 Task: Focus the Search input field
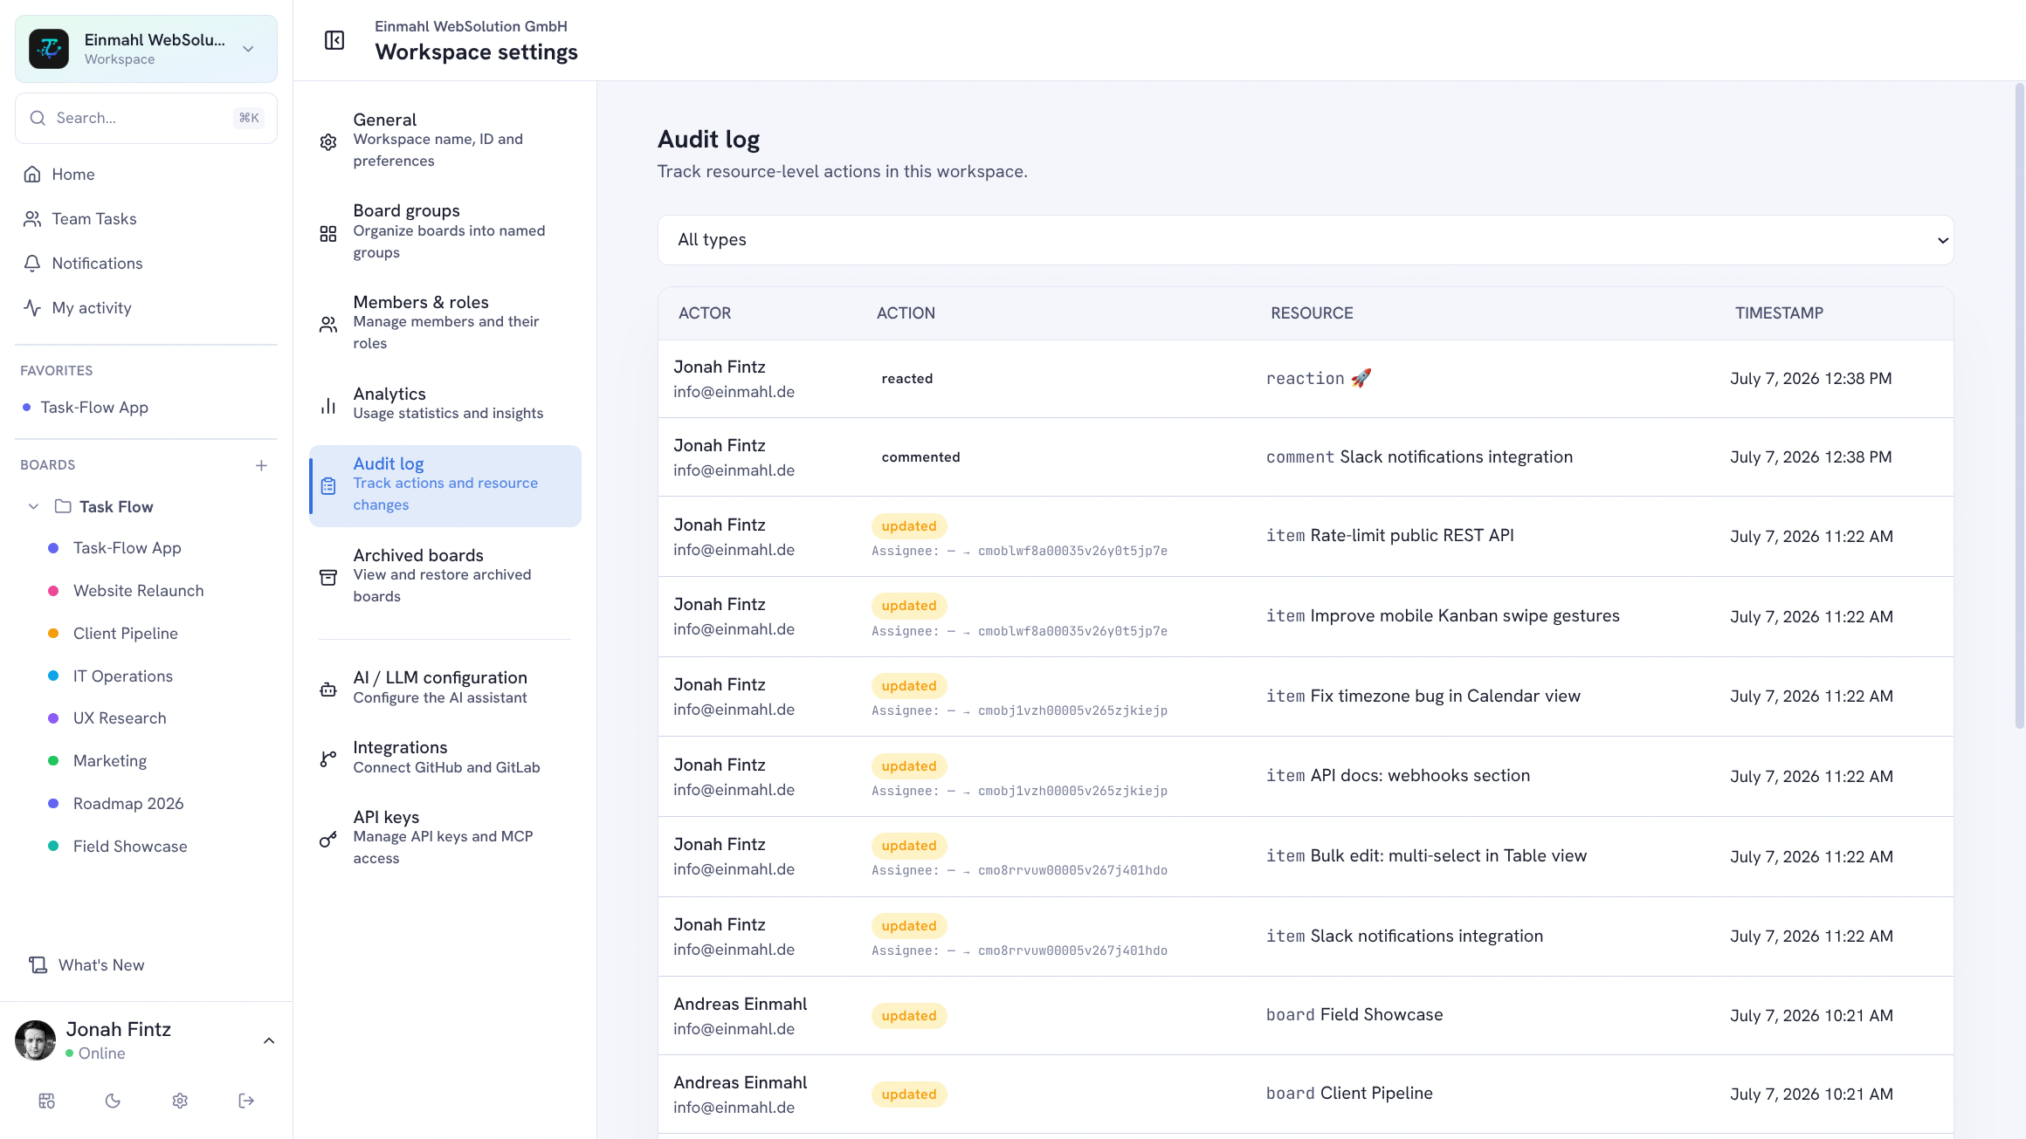(146, 118)
